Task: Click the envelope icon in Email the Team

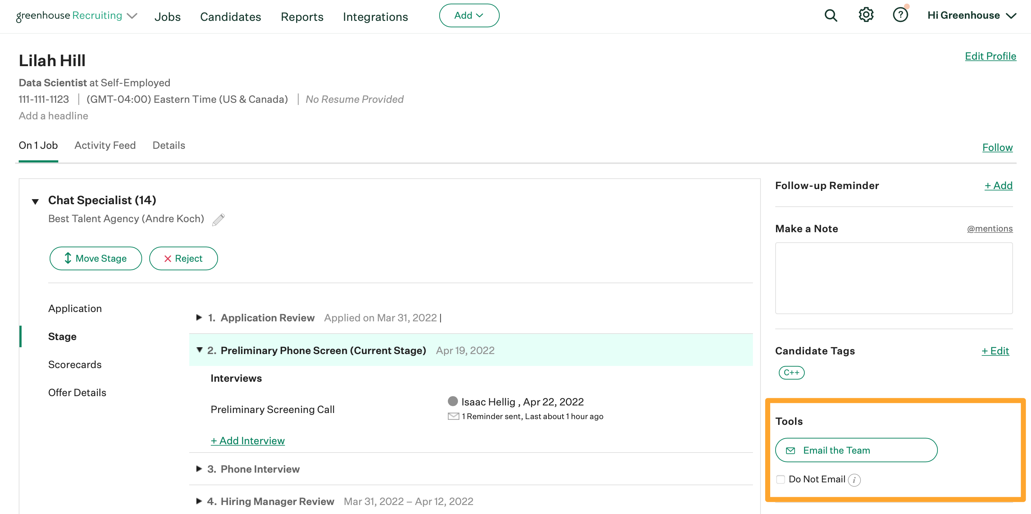Action: [x=790, y=451]
